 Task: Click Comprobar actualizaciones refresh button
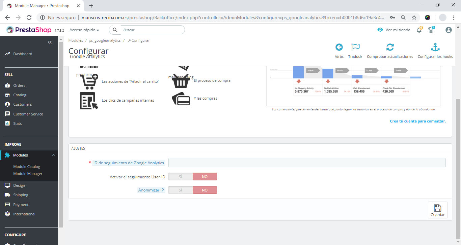tap(390, 51)
